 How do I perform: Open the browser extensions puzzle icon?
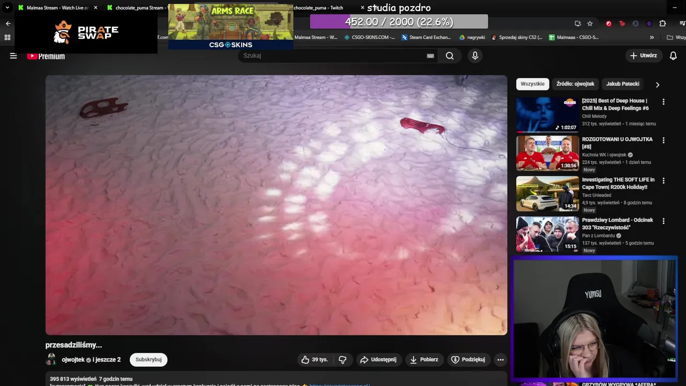(662, 24)
